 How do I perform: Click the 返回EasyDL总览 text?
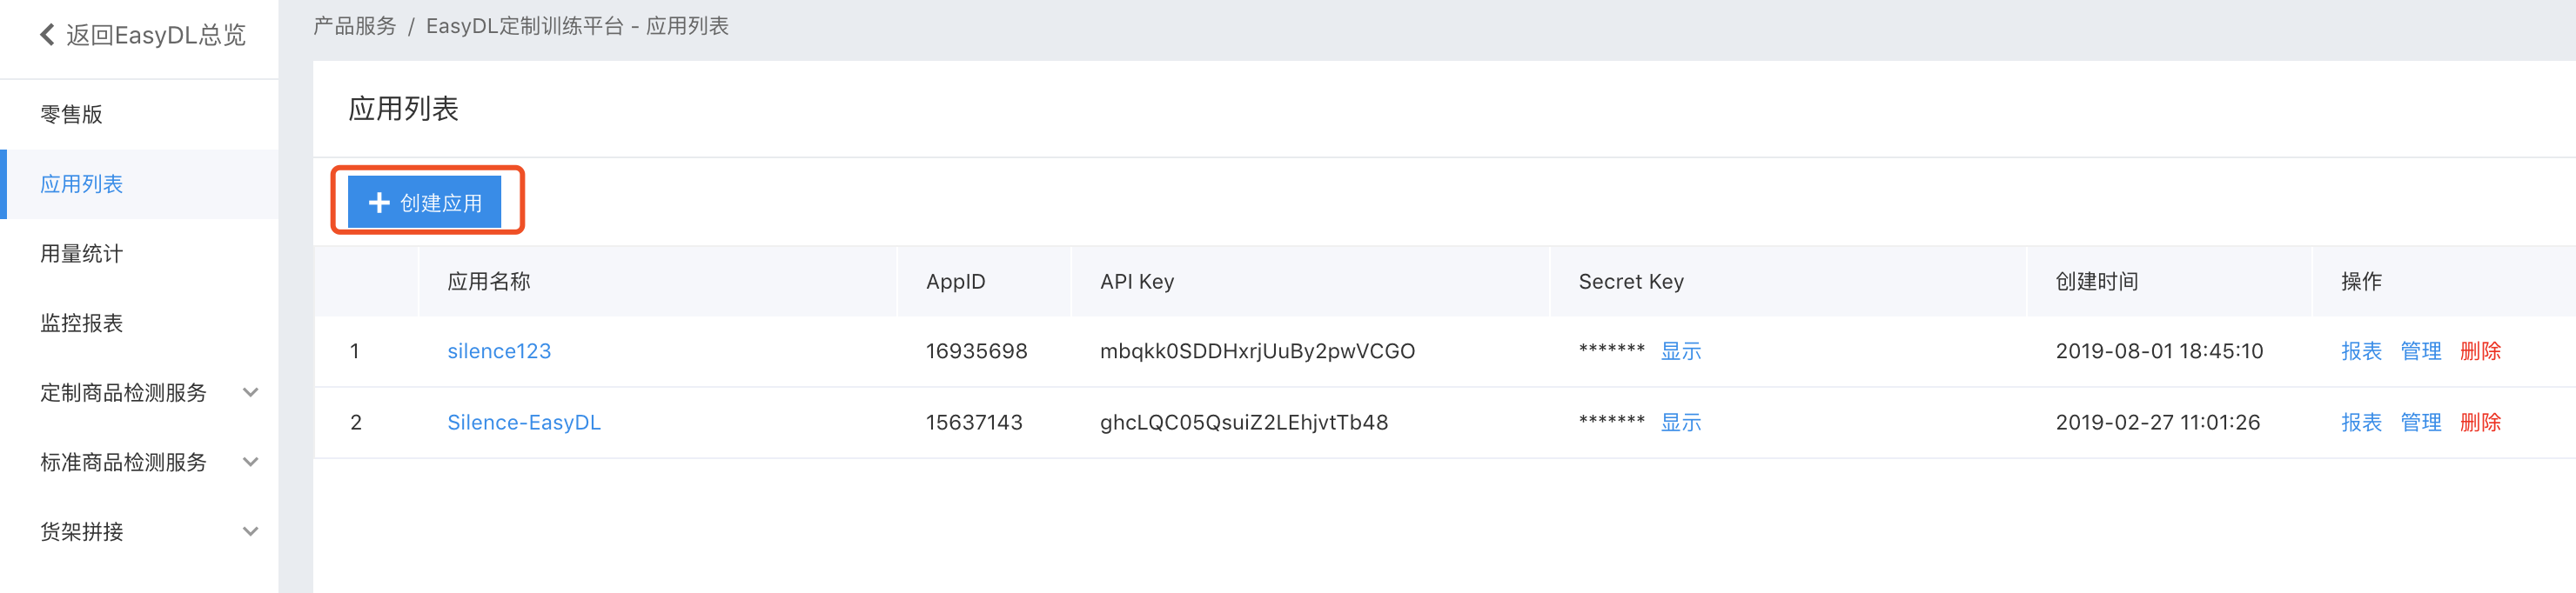tap(156, 35)
